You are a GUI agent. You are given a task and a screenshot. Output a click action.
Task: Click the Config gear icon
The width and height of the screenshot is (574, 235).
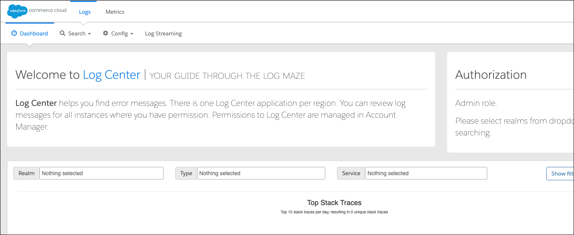pyautogui.click(x=105, y=33)
